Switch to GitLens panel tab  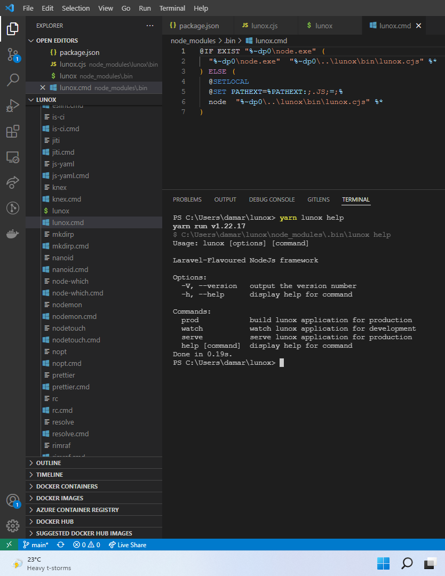coord(319,199)
